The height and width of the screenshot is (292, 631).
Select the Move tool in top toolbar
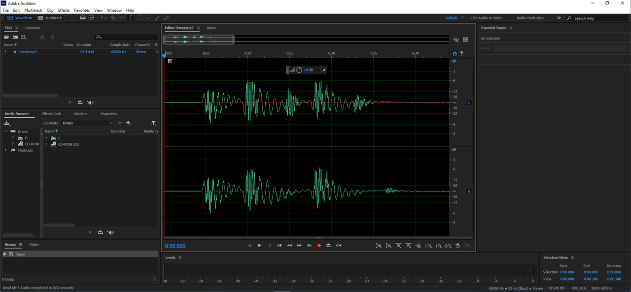[104, 18]
